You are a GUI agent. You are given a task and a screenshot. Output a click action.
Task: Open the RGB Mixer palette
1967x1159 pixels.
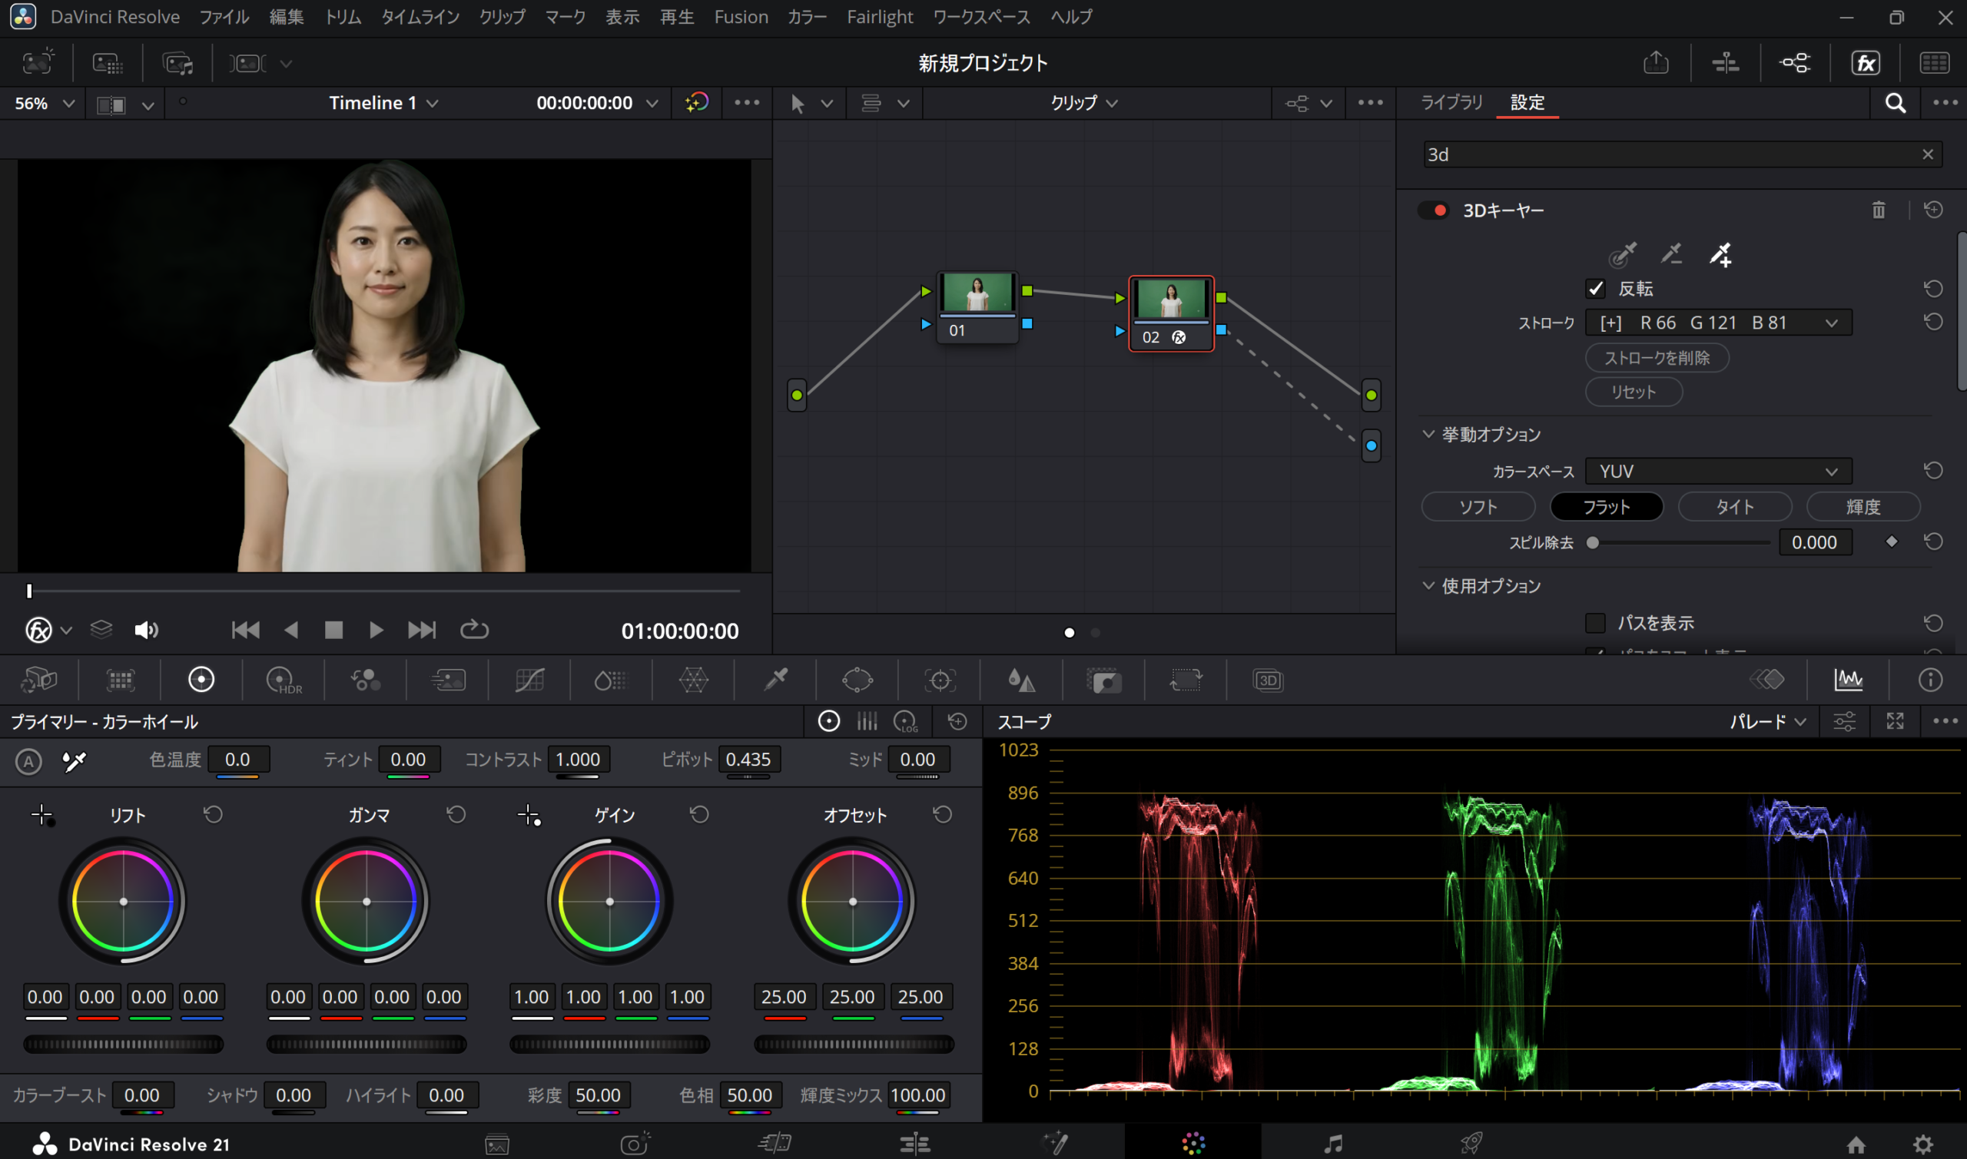coord(366,680)
